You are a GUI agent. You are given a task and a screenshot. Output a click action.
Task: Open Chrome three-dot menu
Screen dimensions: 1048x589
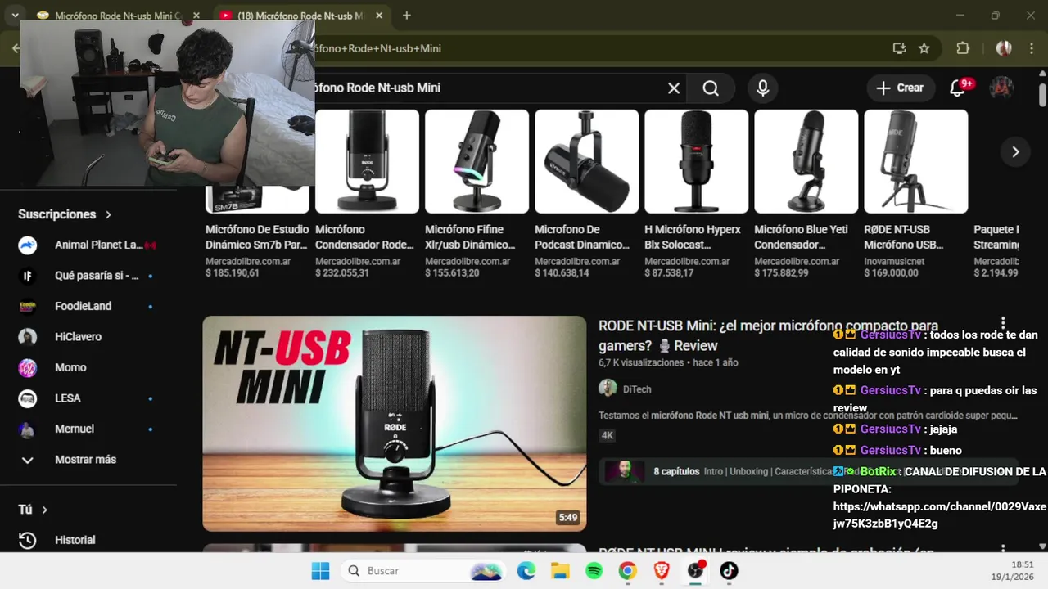pyautogui.click(x=1030, y=48)
